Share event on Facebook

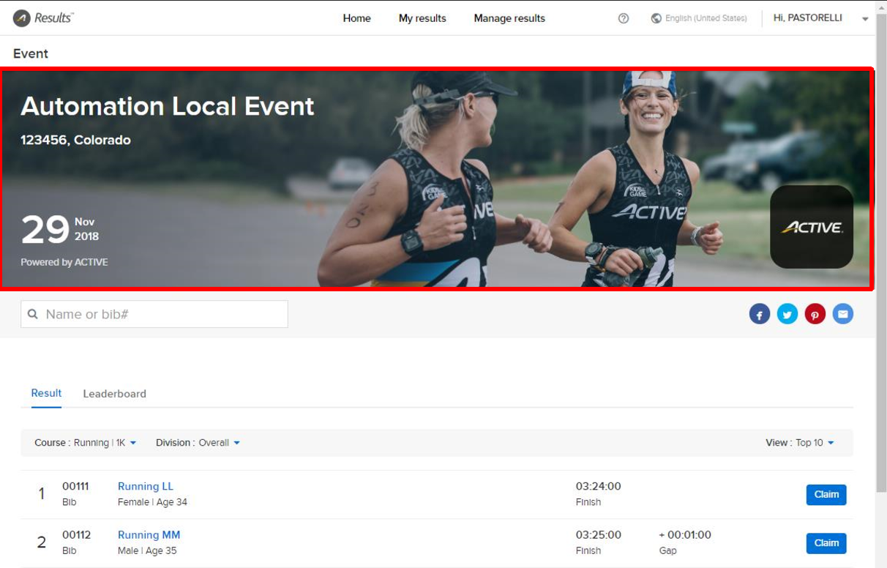coord(760,315)
